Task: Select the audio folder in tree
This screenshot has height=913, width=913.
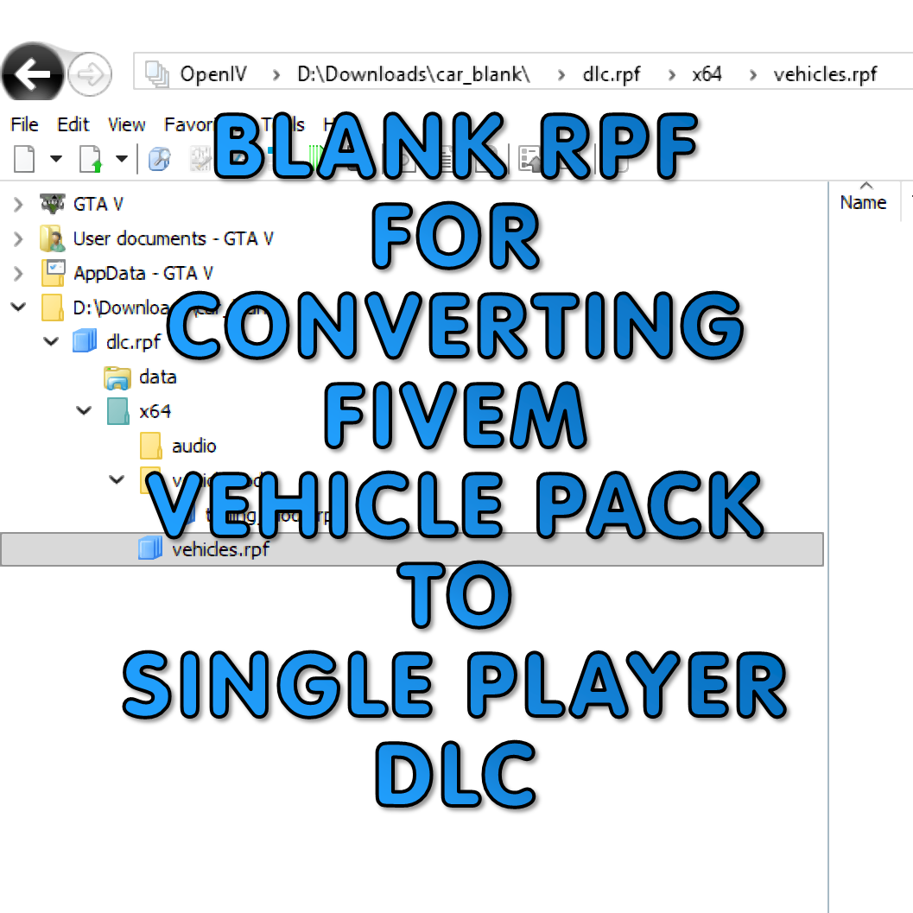Action: [x=193, y=446]
